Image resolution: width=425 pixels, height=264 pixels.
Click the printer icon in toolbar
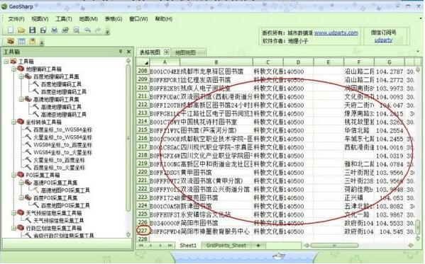tap(54, 30)
